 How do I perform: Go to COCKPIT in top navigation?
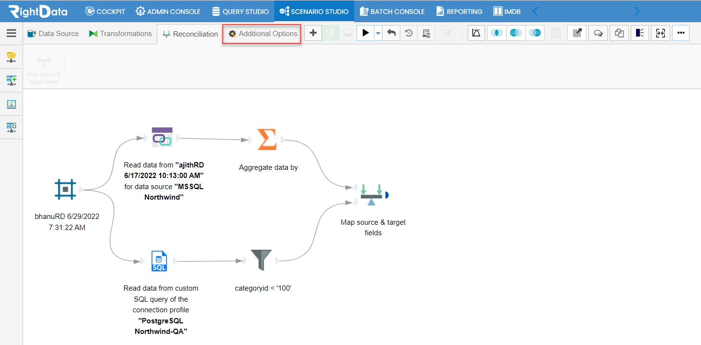point(106,11)
